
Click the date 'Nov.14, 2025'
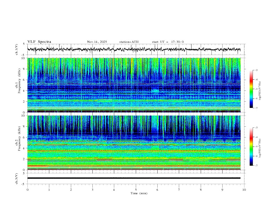[x=97, y=42]
